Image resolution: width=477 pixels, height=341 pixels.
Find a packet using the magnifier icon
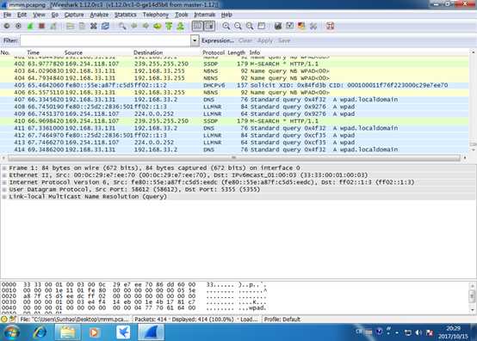click(x=122, y=26)
